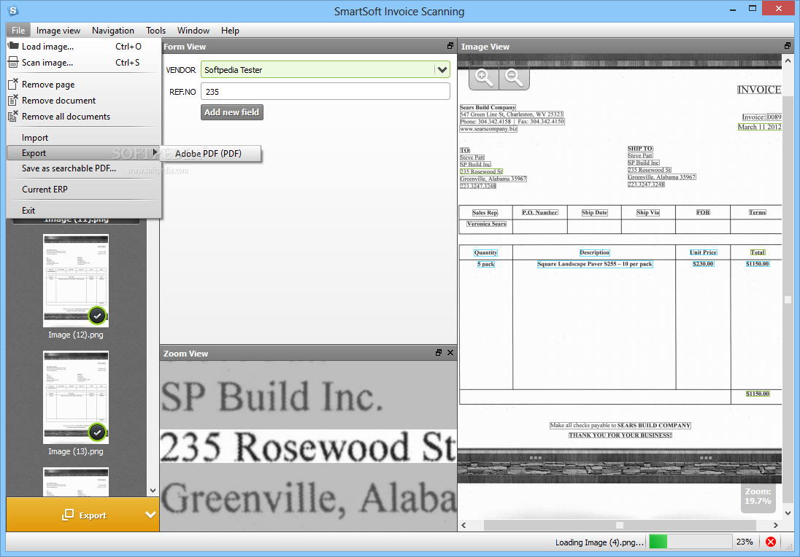
Task: Click the SmartSoft app logo icon
Action: (13, 10)
